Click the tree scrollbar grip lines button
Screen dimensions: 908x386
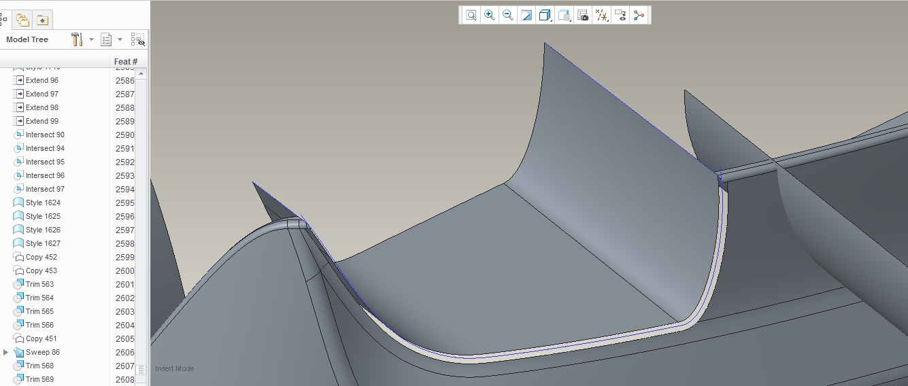pos(141,370)
